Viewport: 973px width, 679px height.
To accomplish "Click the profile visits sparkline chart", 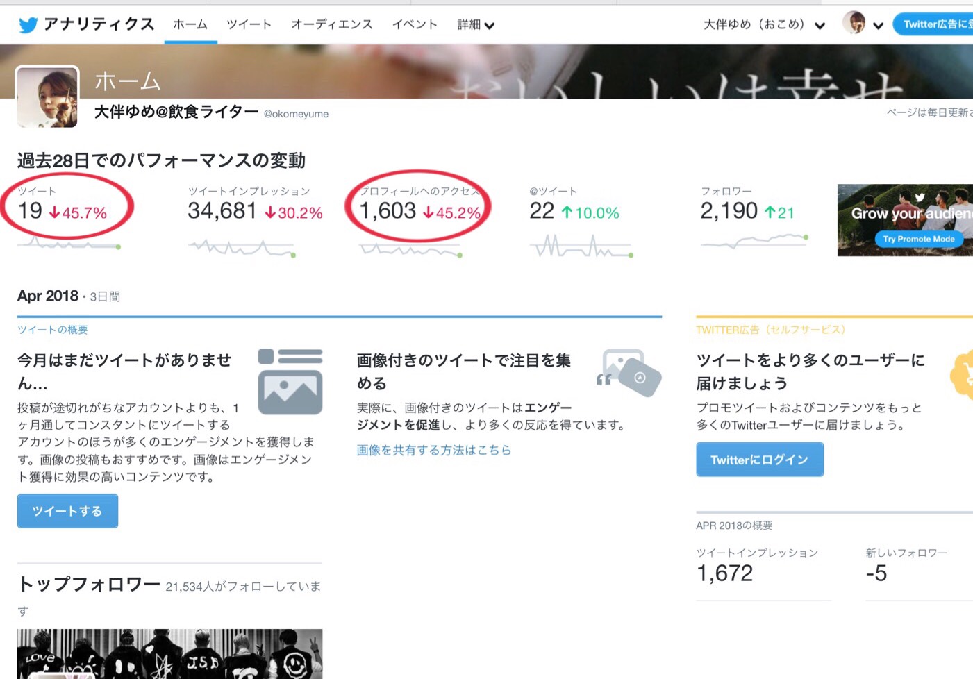I will 410,250.
